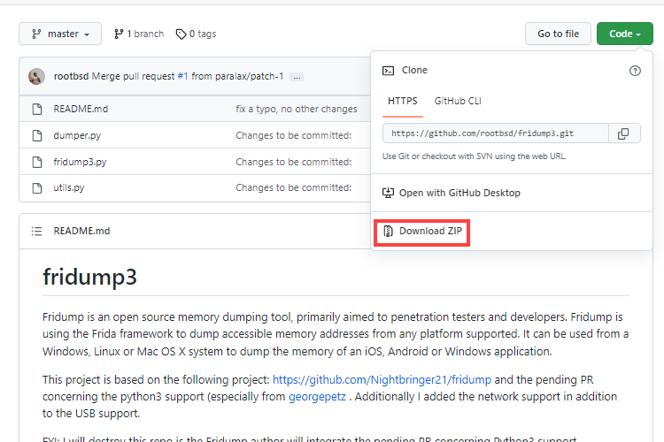Click 'from paralax/patch-1' commit title text

click(237, 76)
